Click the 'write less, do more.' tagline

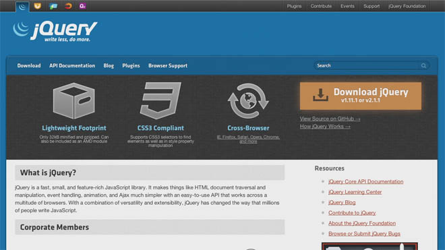[x=67, y=40]
